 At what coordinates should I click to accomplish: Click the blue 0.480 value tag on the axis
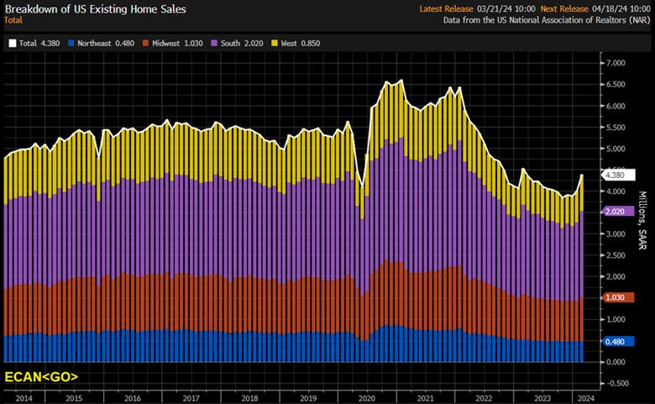(x=618, y=342)
